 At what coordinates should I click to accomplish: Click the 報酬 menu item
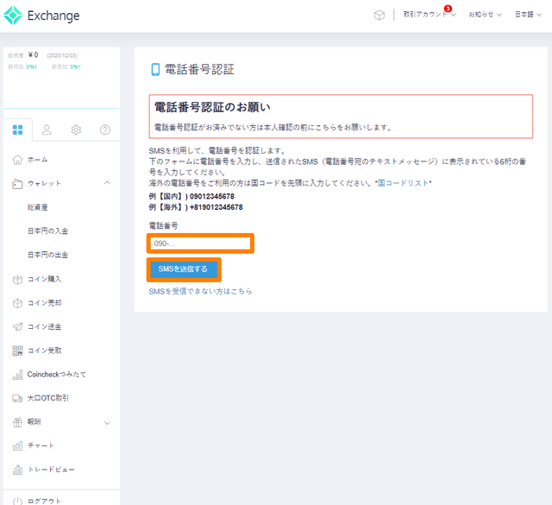(x=34, y=422)
